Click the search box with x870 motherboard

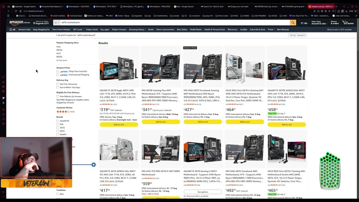[x=175, y=22]
